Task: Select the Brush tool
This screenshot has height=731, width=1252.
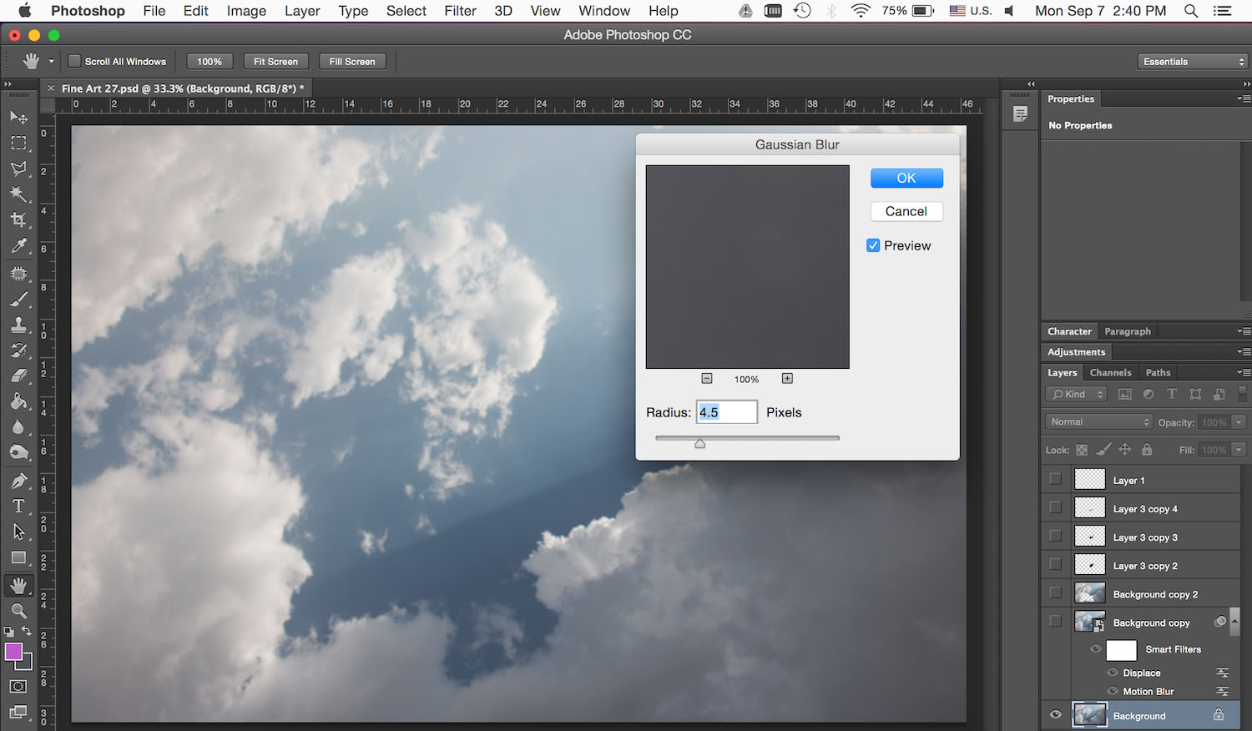Action: 18,300
